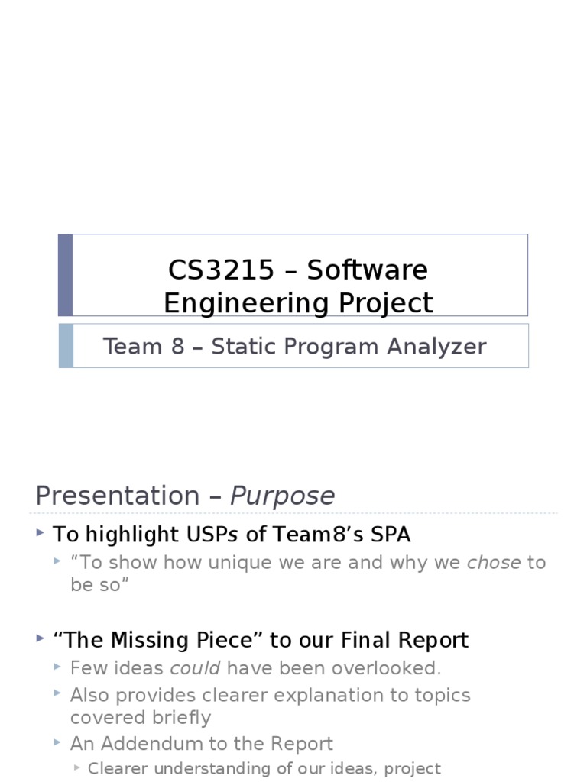Click the text "Few ideas could have been overlooked."
Image resolution: width=587 pixels, height=782 pixels.
(x=255, y=668)
